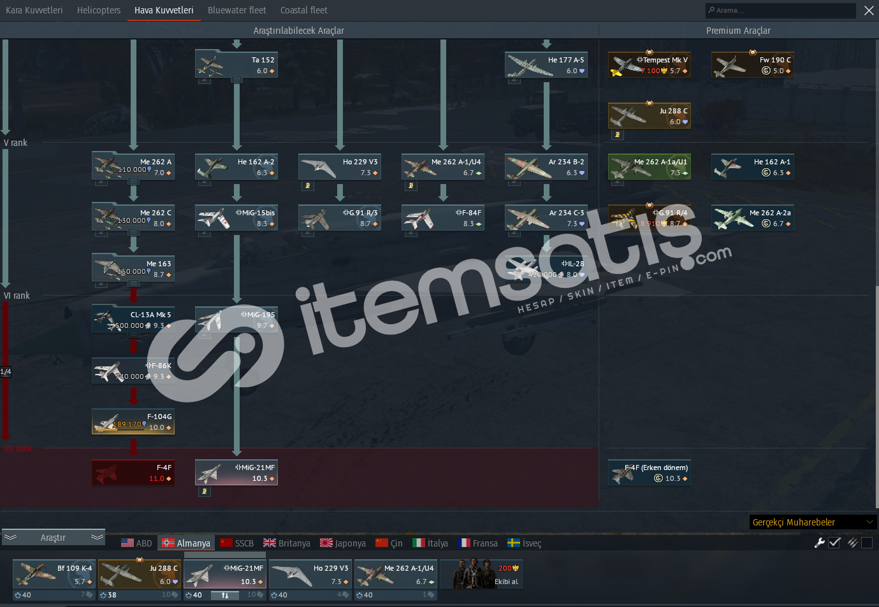
Task: Click the swap arrows button in MiG-21MF slot
Action: click(225, 596)
